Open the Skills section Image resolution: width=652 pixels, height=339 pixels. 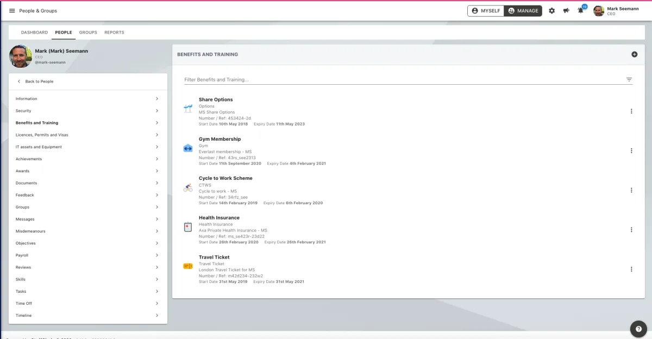coord(88,279)
